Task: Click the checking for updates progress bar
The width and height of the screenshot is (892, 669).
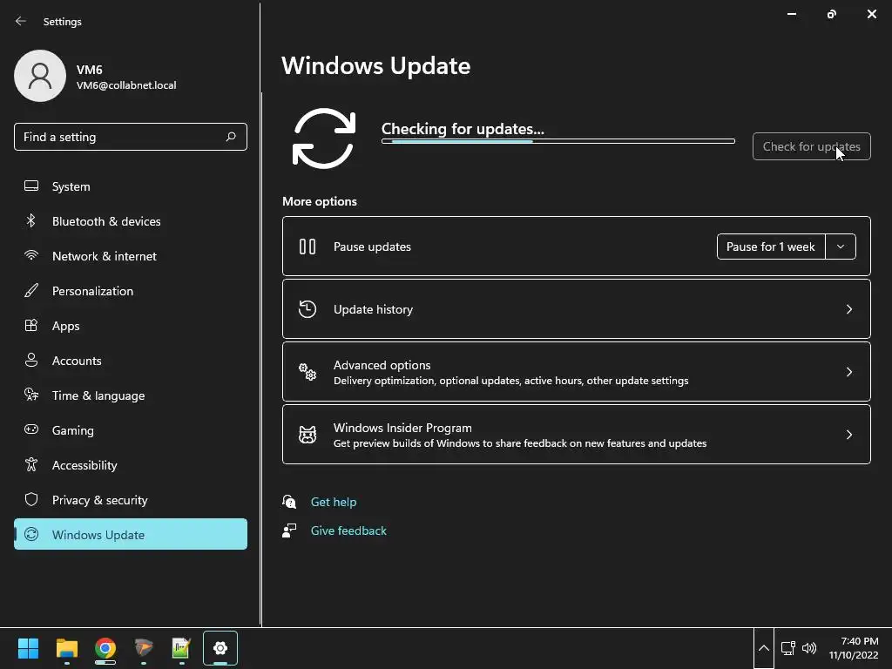Action: [x=558, y=141]
